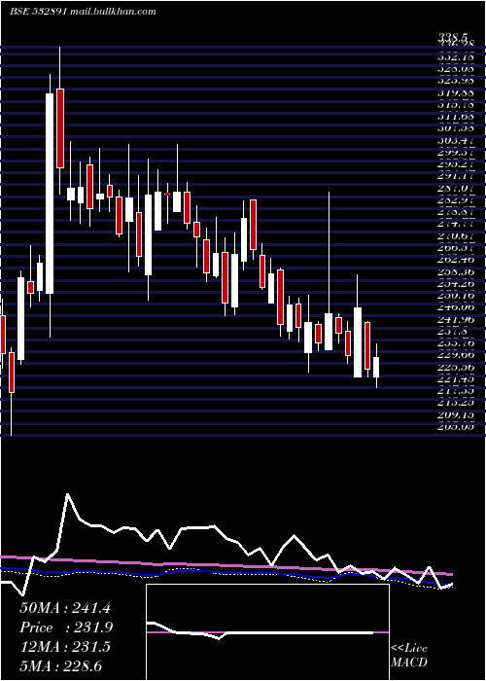The width and height of the screenshot is (486, 681).
Task: Click the BSE 532891 chart title
Action: coord(37,12)
